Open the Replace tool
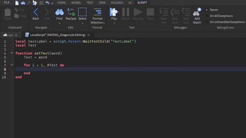The image size is (246, 138). [x=71, y=14]
